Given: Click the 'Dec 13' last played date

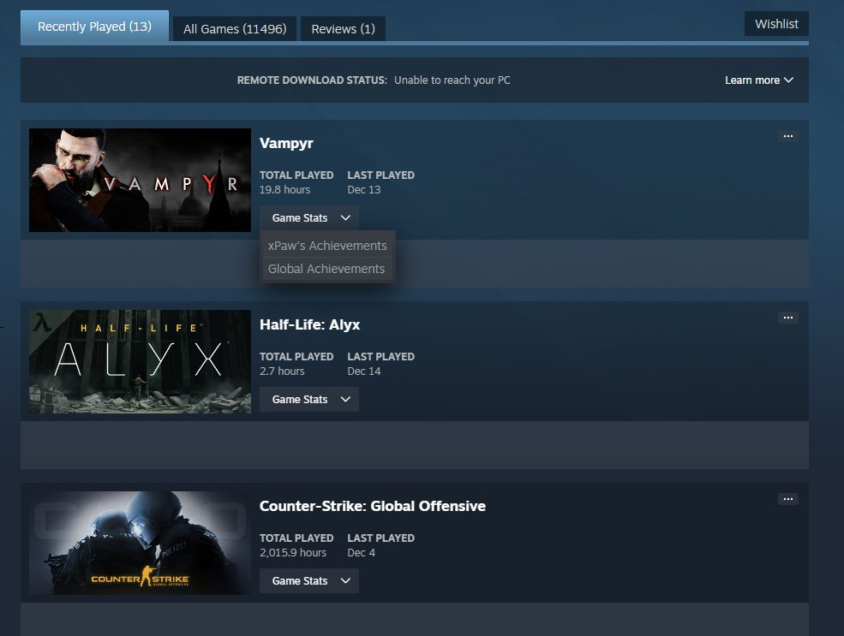Looking at the screenshot, I should click(364, 190).
